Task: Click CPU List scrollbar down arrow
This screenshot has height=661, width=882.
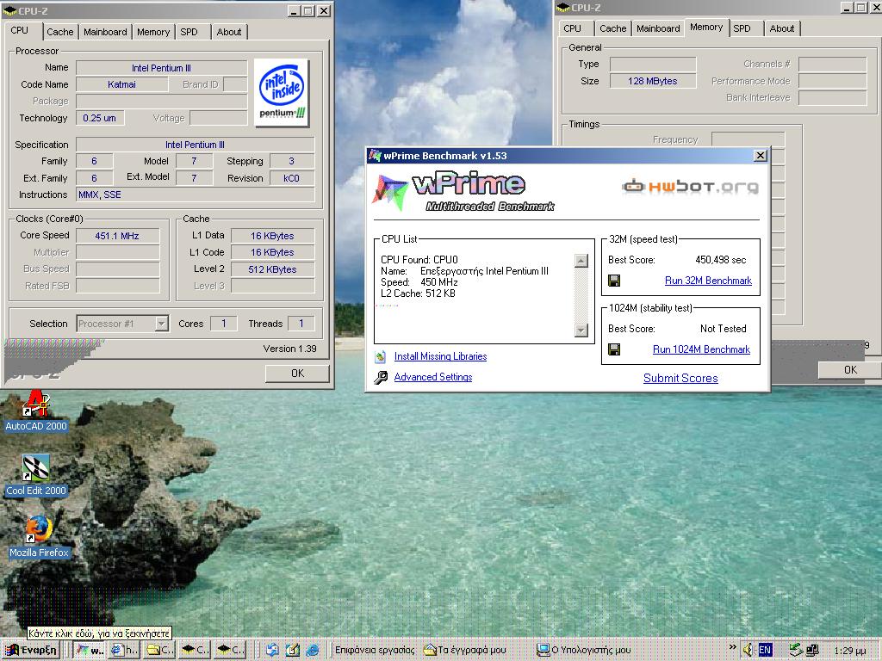Action: point(581,330)
